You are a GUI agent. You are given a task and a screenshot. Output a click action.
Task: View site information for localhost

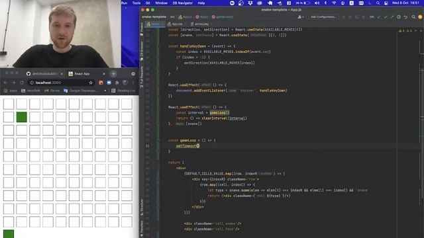coord(32,83)
